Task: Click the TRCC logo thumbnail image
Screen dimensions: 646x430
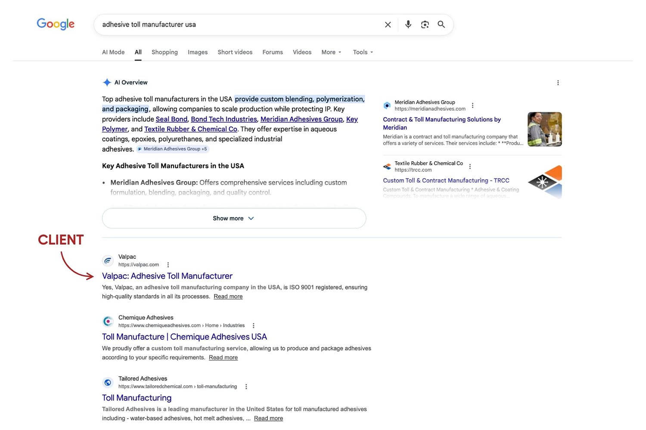Action: (544, 181)
